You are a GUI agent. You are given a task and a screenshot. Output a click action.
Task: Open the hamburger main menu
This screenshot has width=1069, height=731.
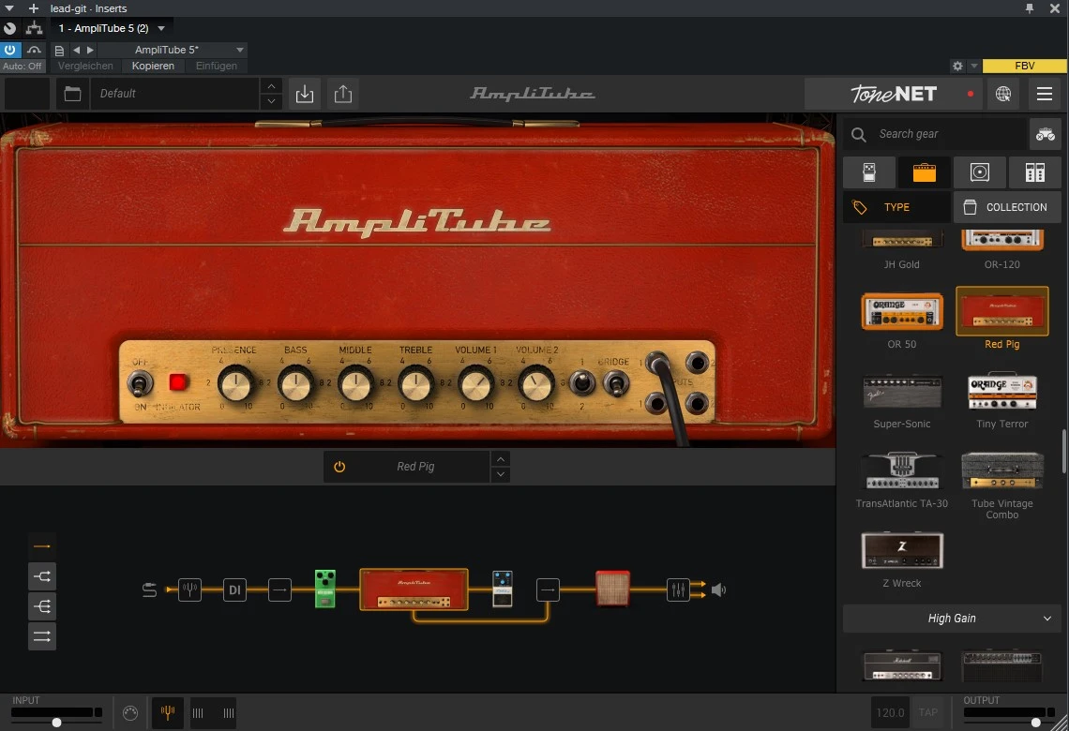pyautogui.click(x=1044, y=94)
